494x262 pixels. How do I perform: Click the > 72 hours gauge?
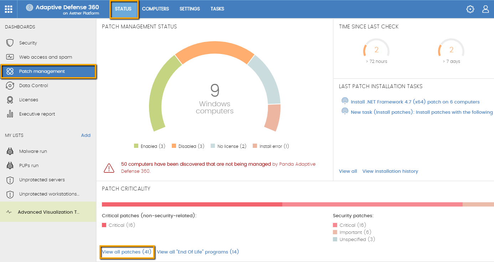376,51
